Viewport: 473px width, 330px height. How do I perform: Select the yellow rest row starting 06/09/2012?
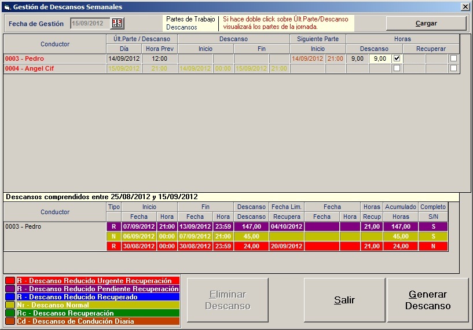tap(277, 236)
